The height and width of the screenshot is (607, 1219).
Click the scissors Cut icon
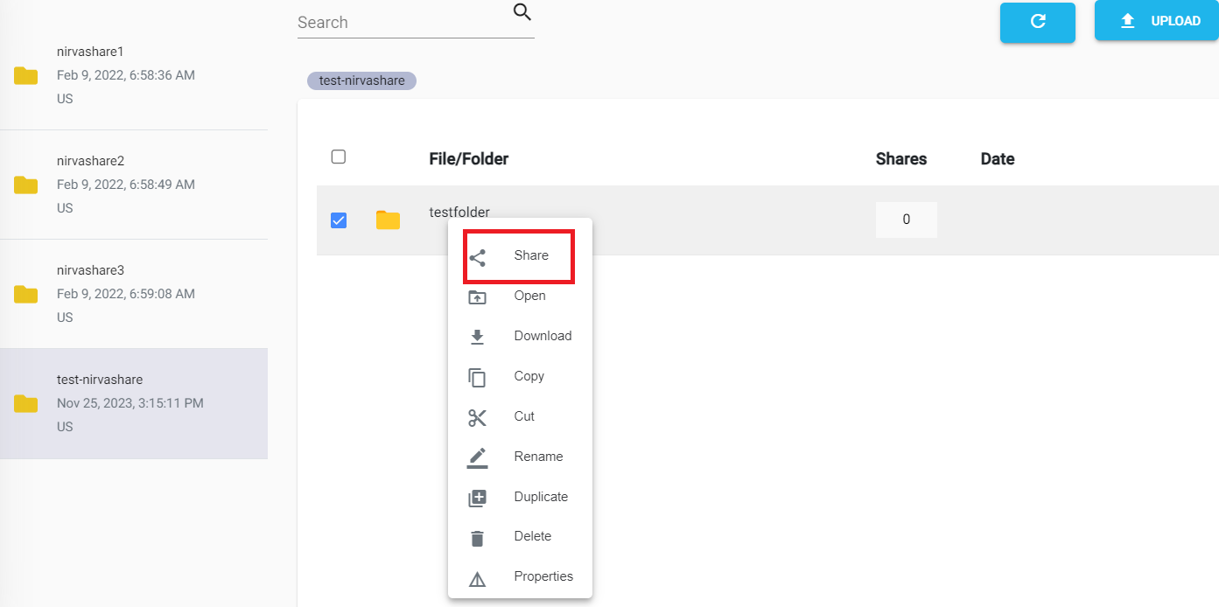477,416
